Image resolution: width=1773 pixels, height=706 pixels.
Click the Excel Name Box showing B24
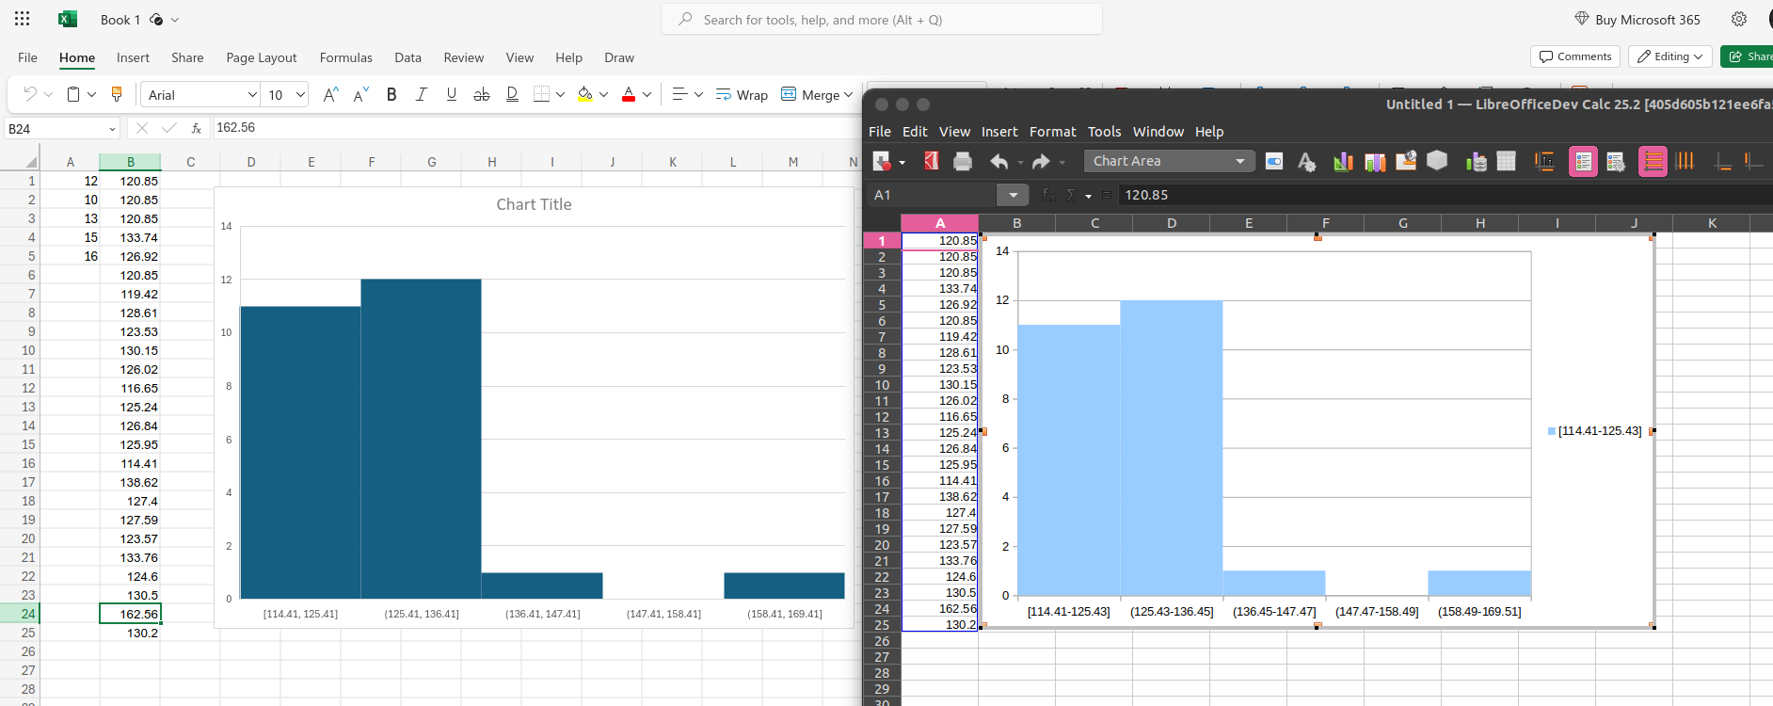tap(62, 128)
